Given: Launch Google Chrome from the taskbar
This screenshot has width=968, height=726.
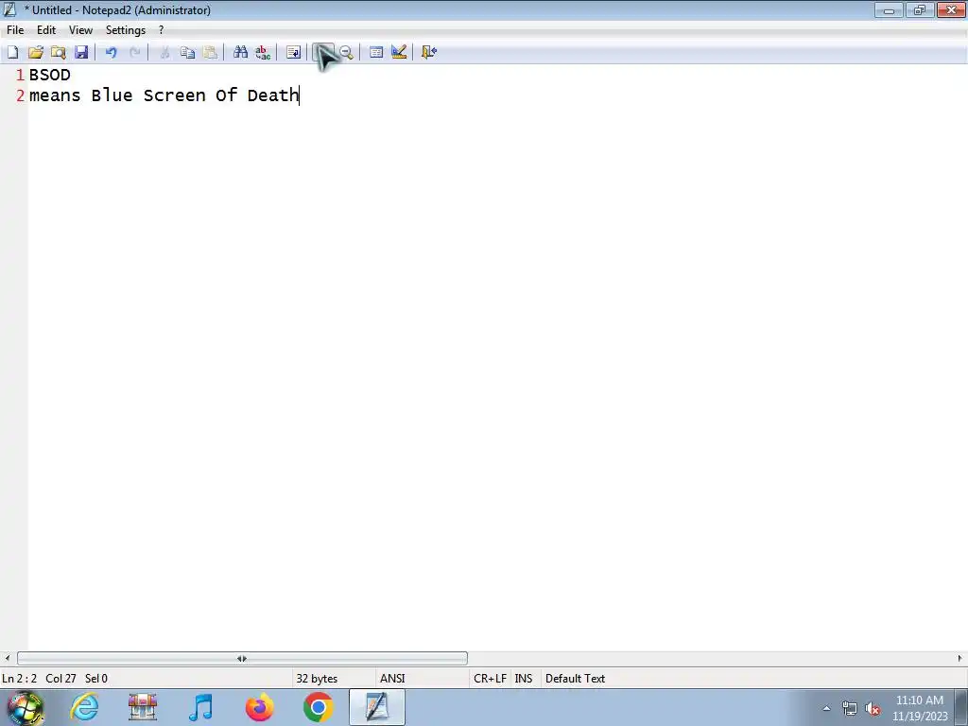Looking at the screenshot, I should (318, 707).
